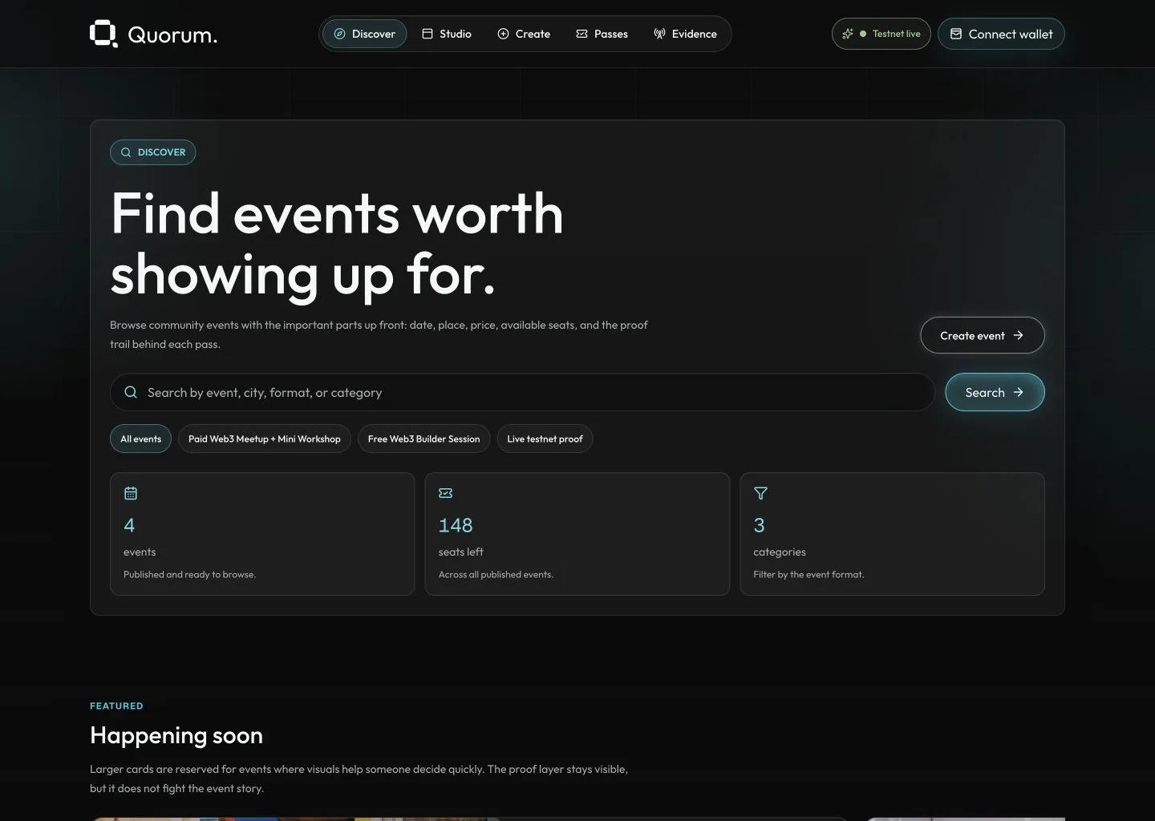
Task: Click the filter funnel icon on categories card
Action: coord(760,493)
